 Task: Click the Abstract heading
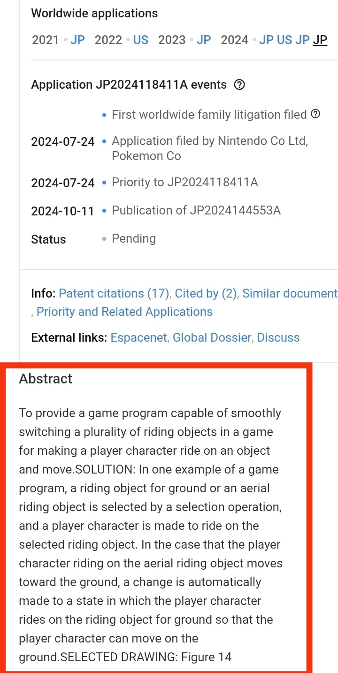coord(46,379)
